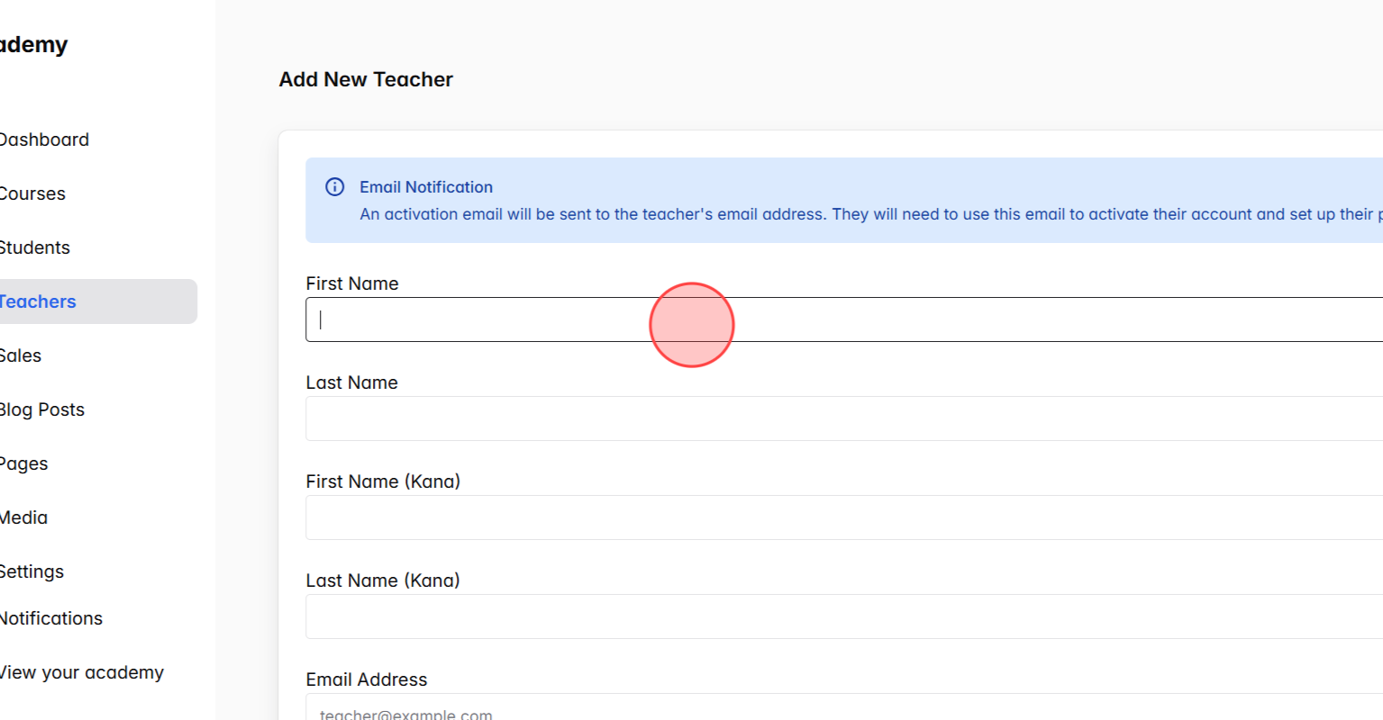The height and width of the screenshot is (720, 1383).
Task: Click the Add New Teacher heading
Action: tap(365, 79)
